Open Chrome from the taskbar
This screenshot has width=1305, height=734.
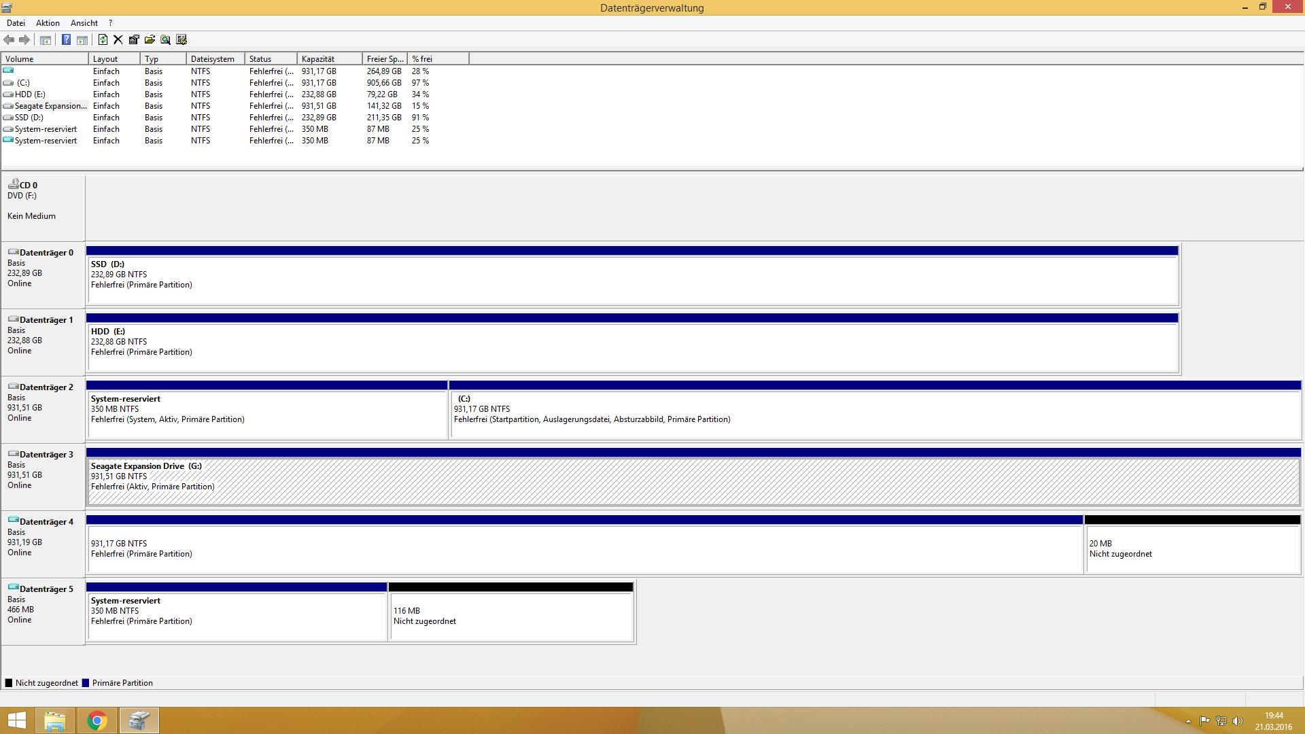(97, 720)
